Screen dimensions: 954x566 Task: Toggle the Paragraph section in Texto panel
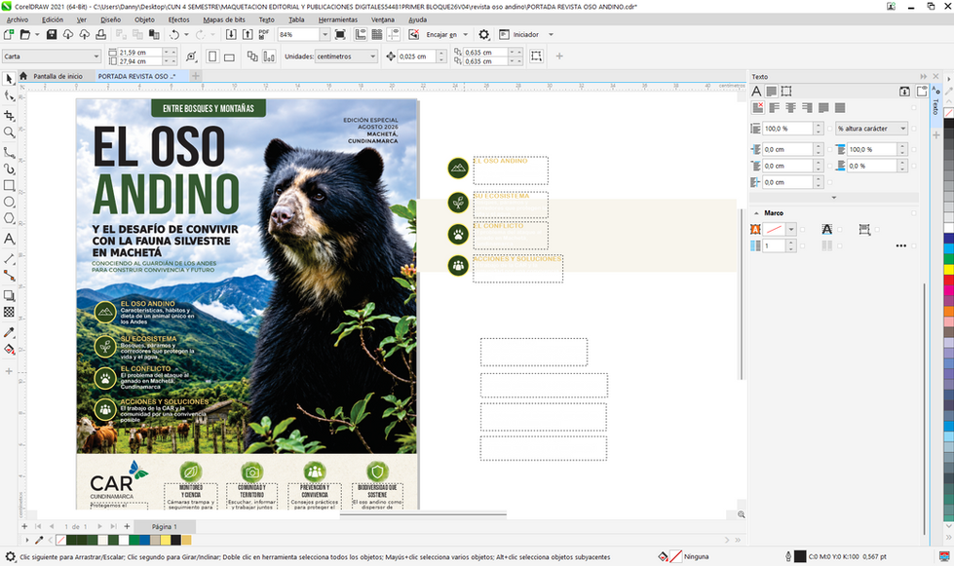point(772,92)
